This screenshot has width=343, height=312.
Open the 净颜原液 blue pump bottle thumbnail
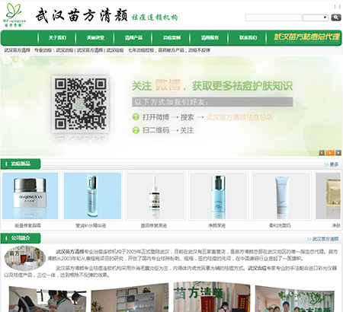coord(218,196)
